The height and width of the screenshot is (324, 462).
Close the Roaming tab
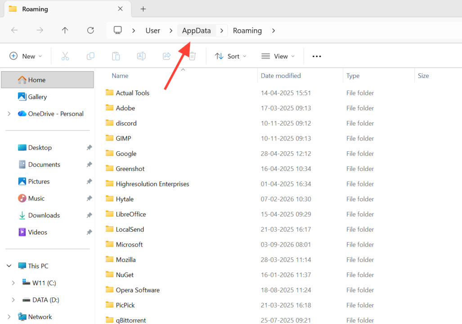(120, 9)
